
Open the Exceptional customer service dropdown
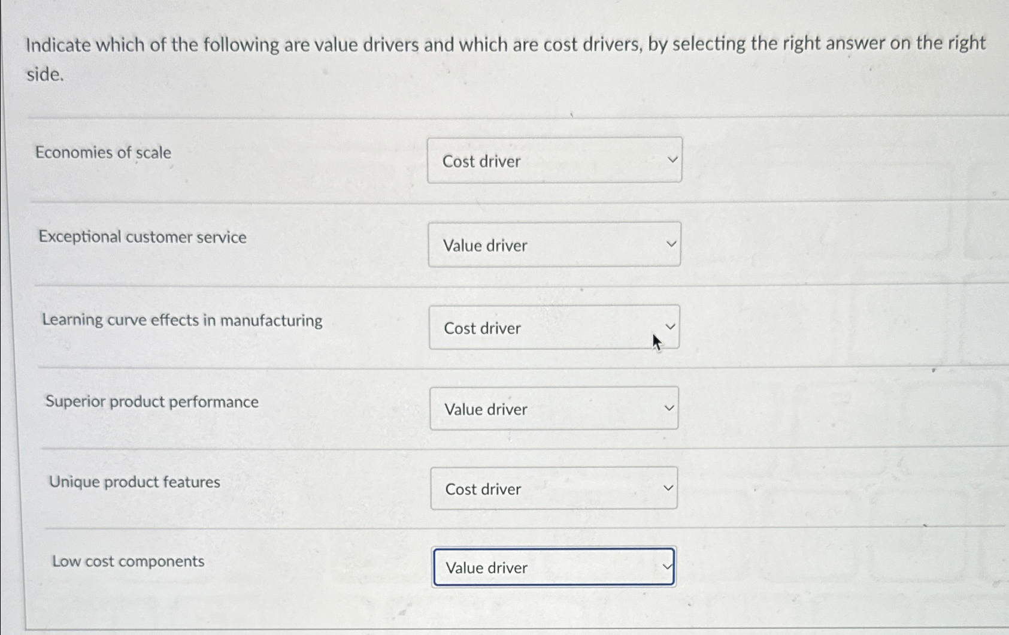click(x=554, y=244)
